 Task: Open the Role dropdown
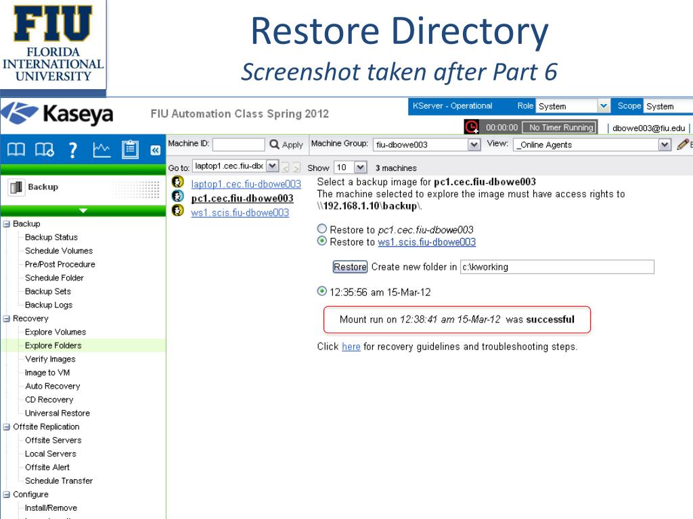coord(573,106)
